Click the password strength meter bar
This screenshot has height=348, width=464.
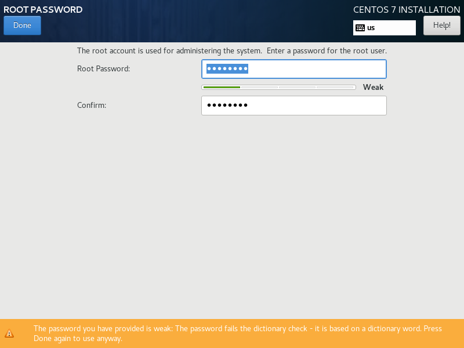(x=278, y=88)
